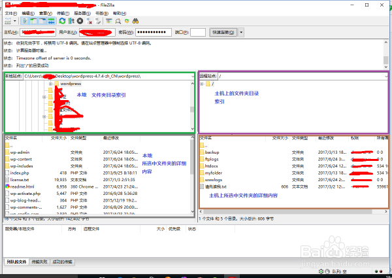Select the wp-admin folder in local list
The width and height of the screenshot is (392, 278).
pyautogui.click(x=20, y=152)
